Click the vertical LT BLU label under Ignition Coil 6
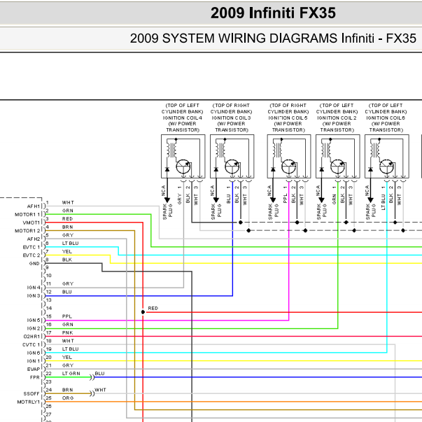Screen dimensions: 422x422 (384, 202)
